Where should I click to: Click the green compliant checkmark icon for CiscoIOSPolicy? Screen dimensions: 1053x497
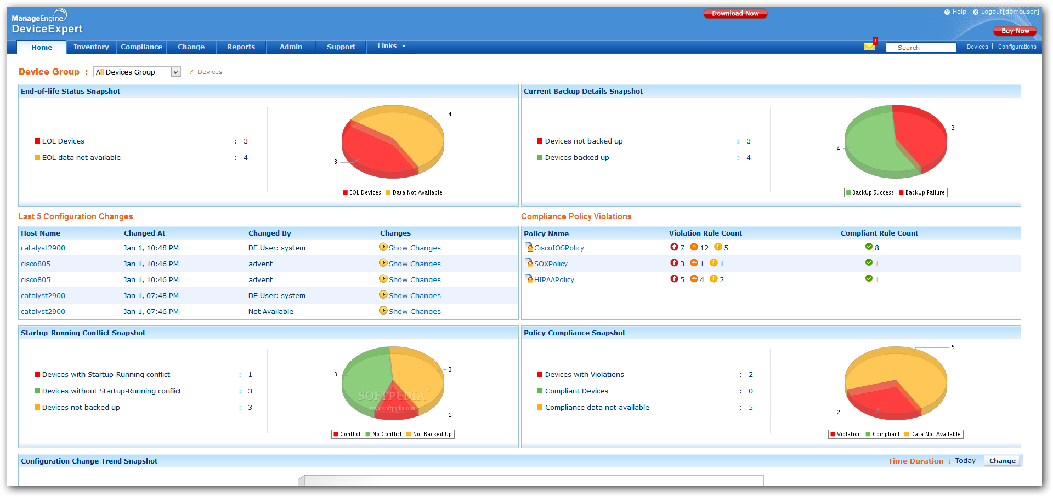coord(869,247)
